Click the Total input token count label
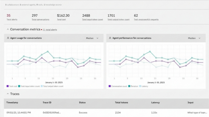Image resolution: width=209 pixels, height=117 pixels. pyautogui.click(x=92, y=20)
